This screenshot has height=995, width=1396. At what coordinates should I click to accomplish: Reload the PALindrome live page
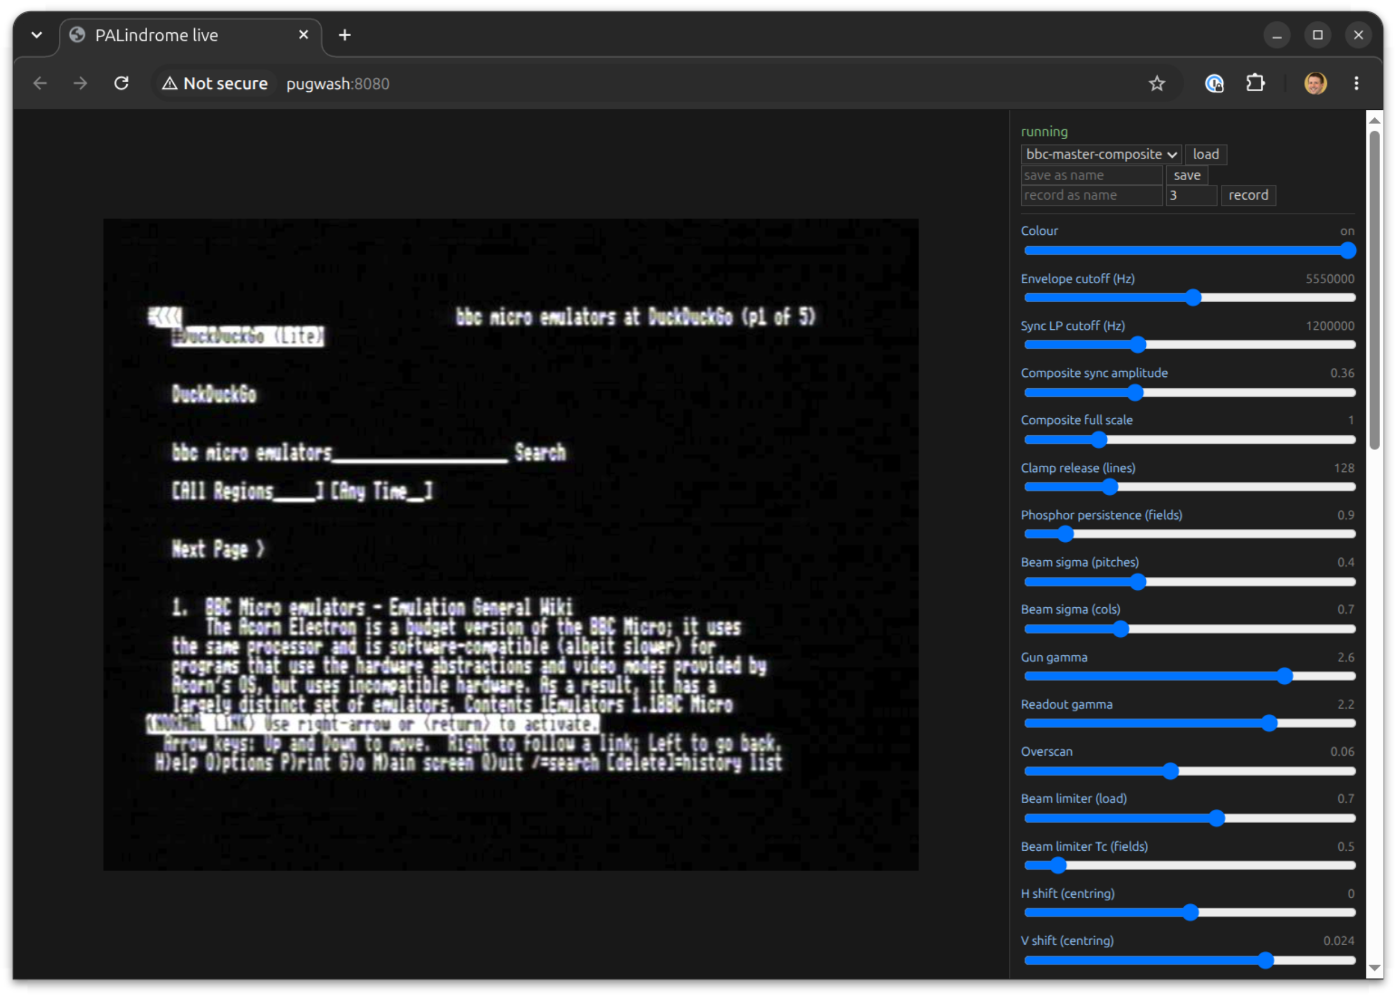[x=121, y=83]
